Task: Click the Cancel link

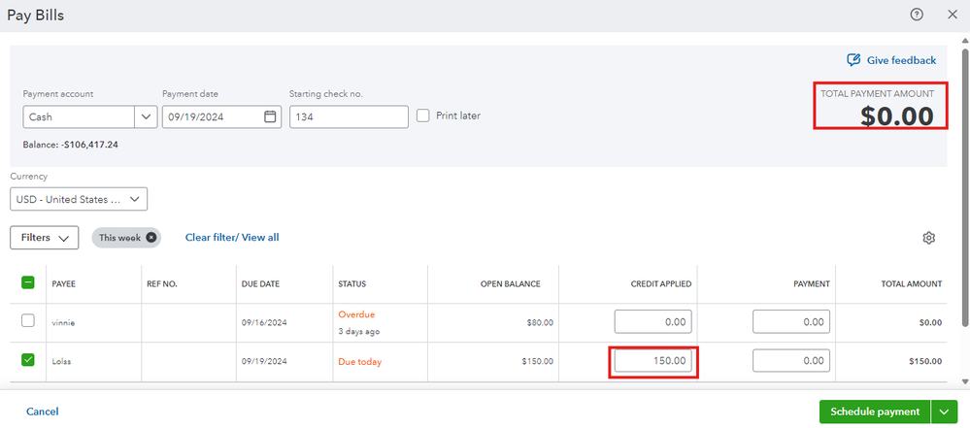Action: [x=43, y=412]
